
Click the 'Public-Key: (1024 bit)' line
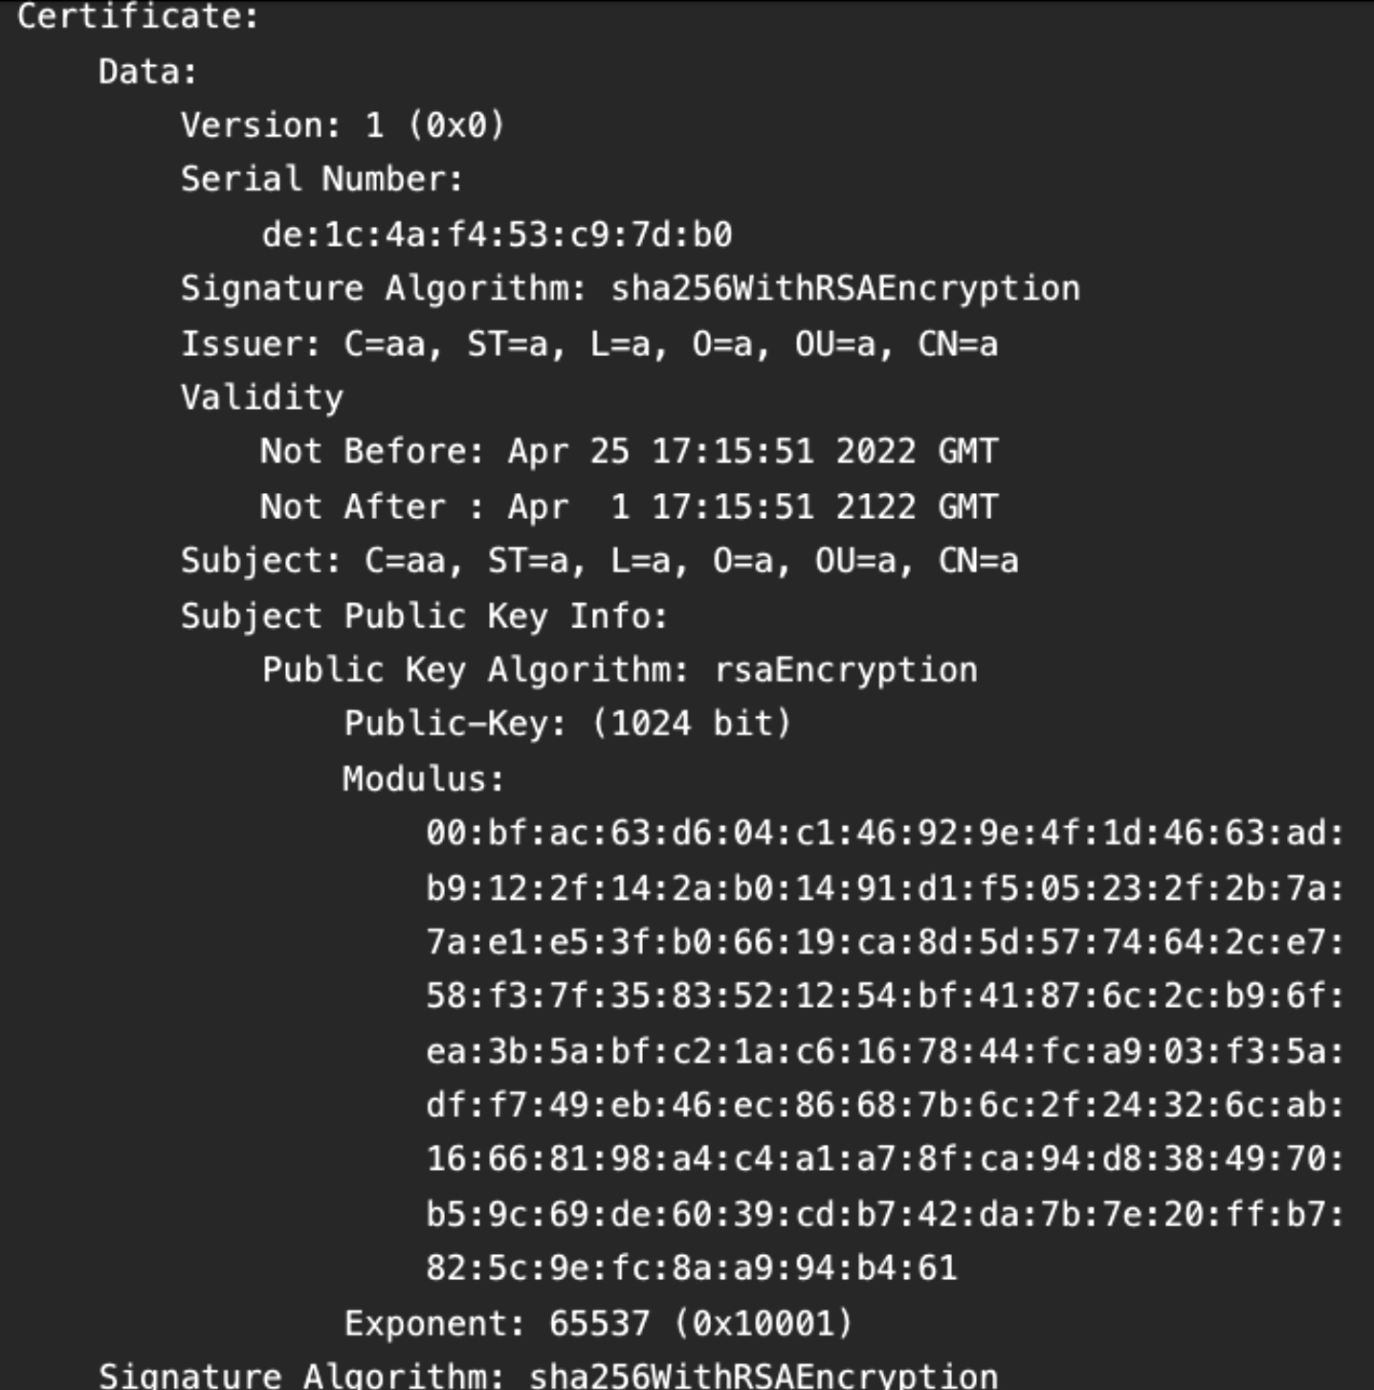click(567, 723)
